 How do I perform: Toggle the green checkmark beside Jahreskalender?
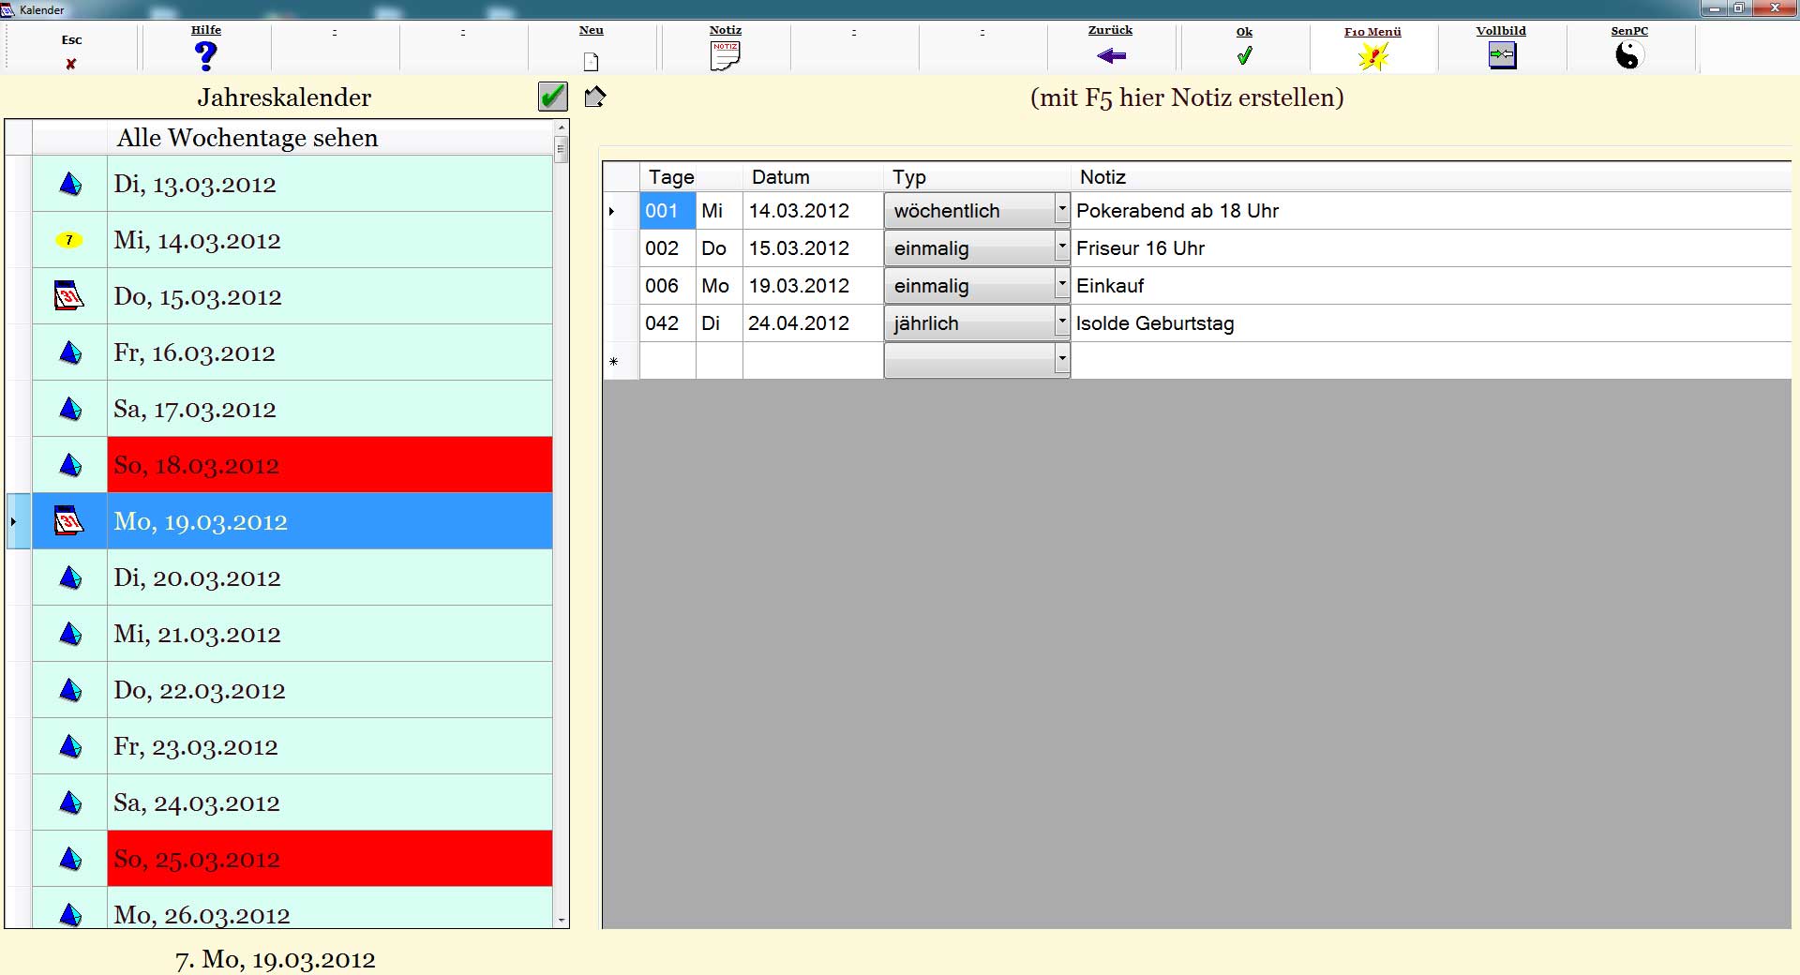pos(553,97)
